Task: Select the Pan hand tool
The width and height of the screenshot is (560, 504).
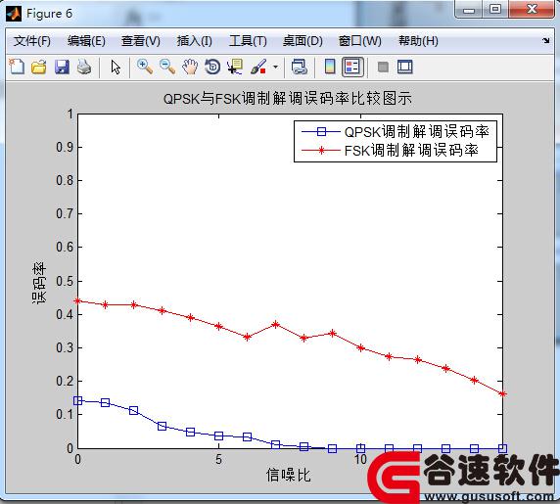Action: [190, 67]
